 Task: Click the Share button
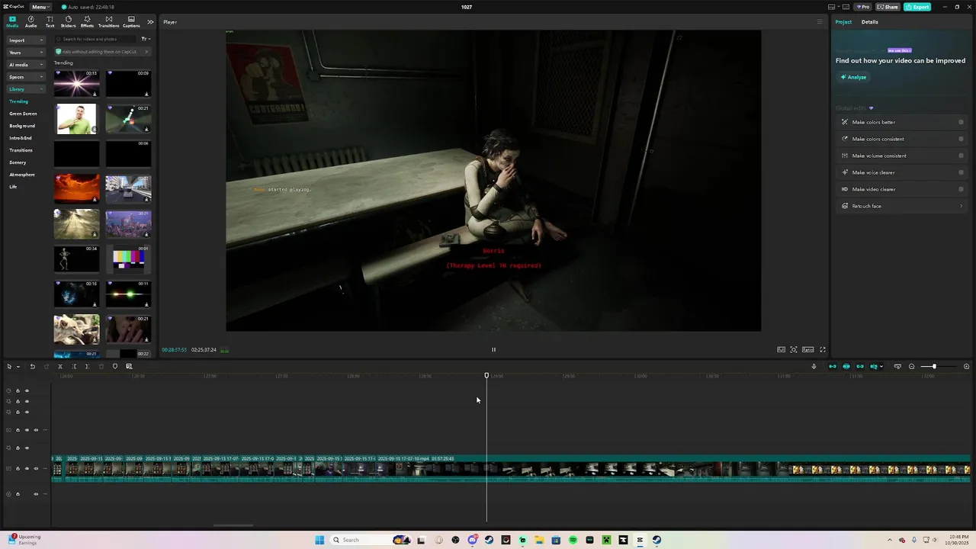888,7
